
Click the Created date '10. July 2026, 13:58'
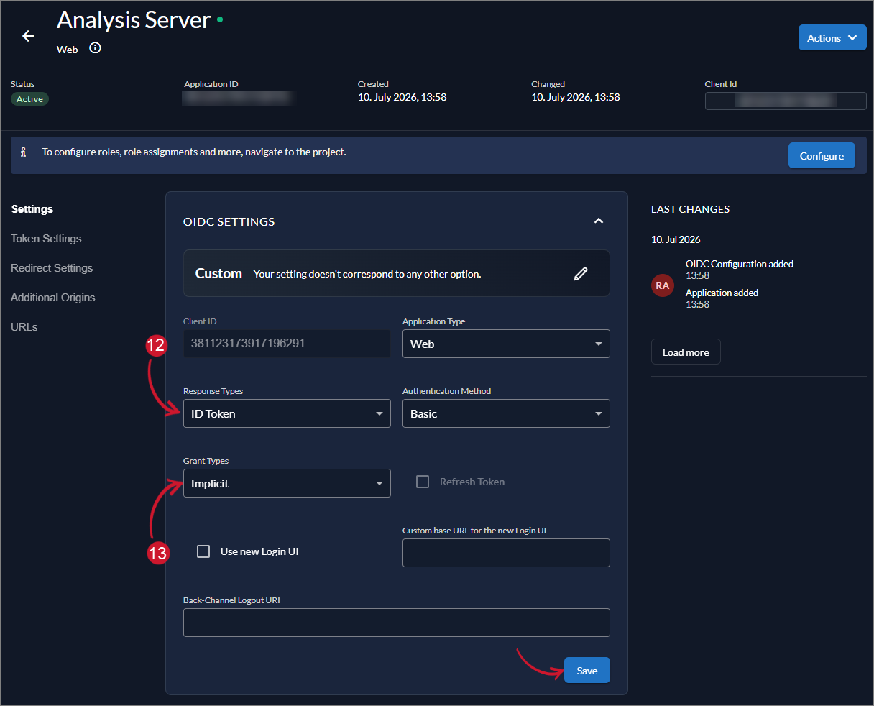402,97
